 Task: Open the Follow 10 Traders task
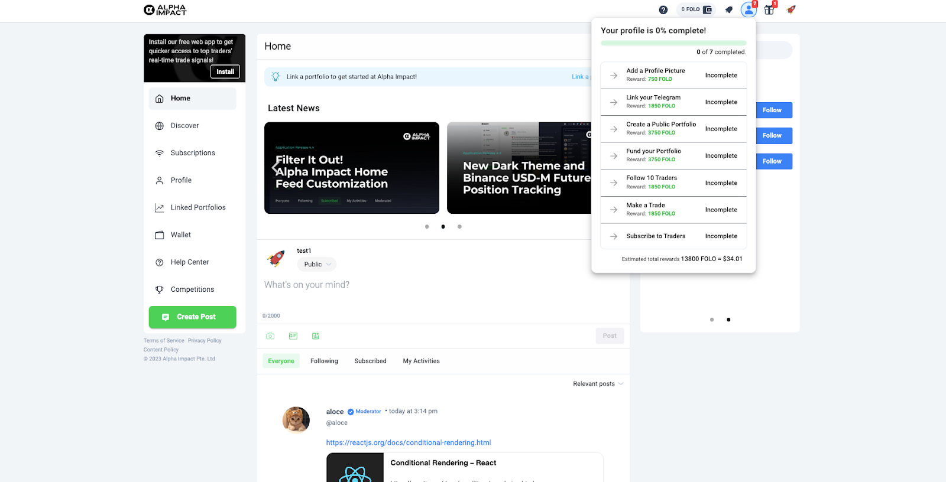click(673, 183)
